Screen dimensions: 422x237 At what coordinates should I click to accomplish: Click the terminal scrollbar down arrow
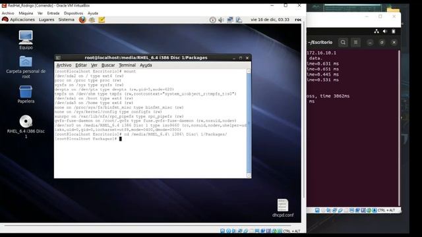pyautogui.click(x=249, y=176)
